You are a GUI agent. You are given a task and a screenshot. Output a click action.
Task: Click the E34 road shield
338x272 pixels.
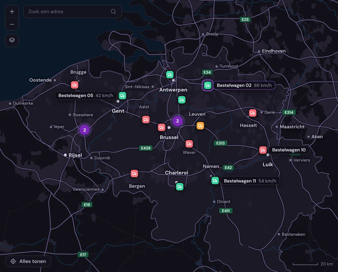207,72
